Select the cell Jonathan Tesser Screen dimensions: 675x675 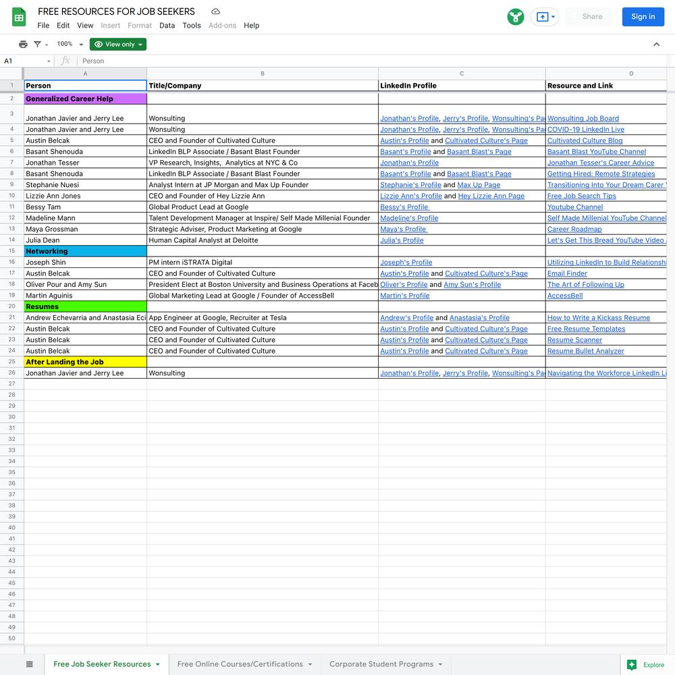[x=85, y=163]
